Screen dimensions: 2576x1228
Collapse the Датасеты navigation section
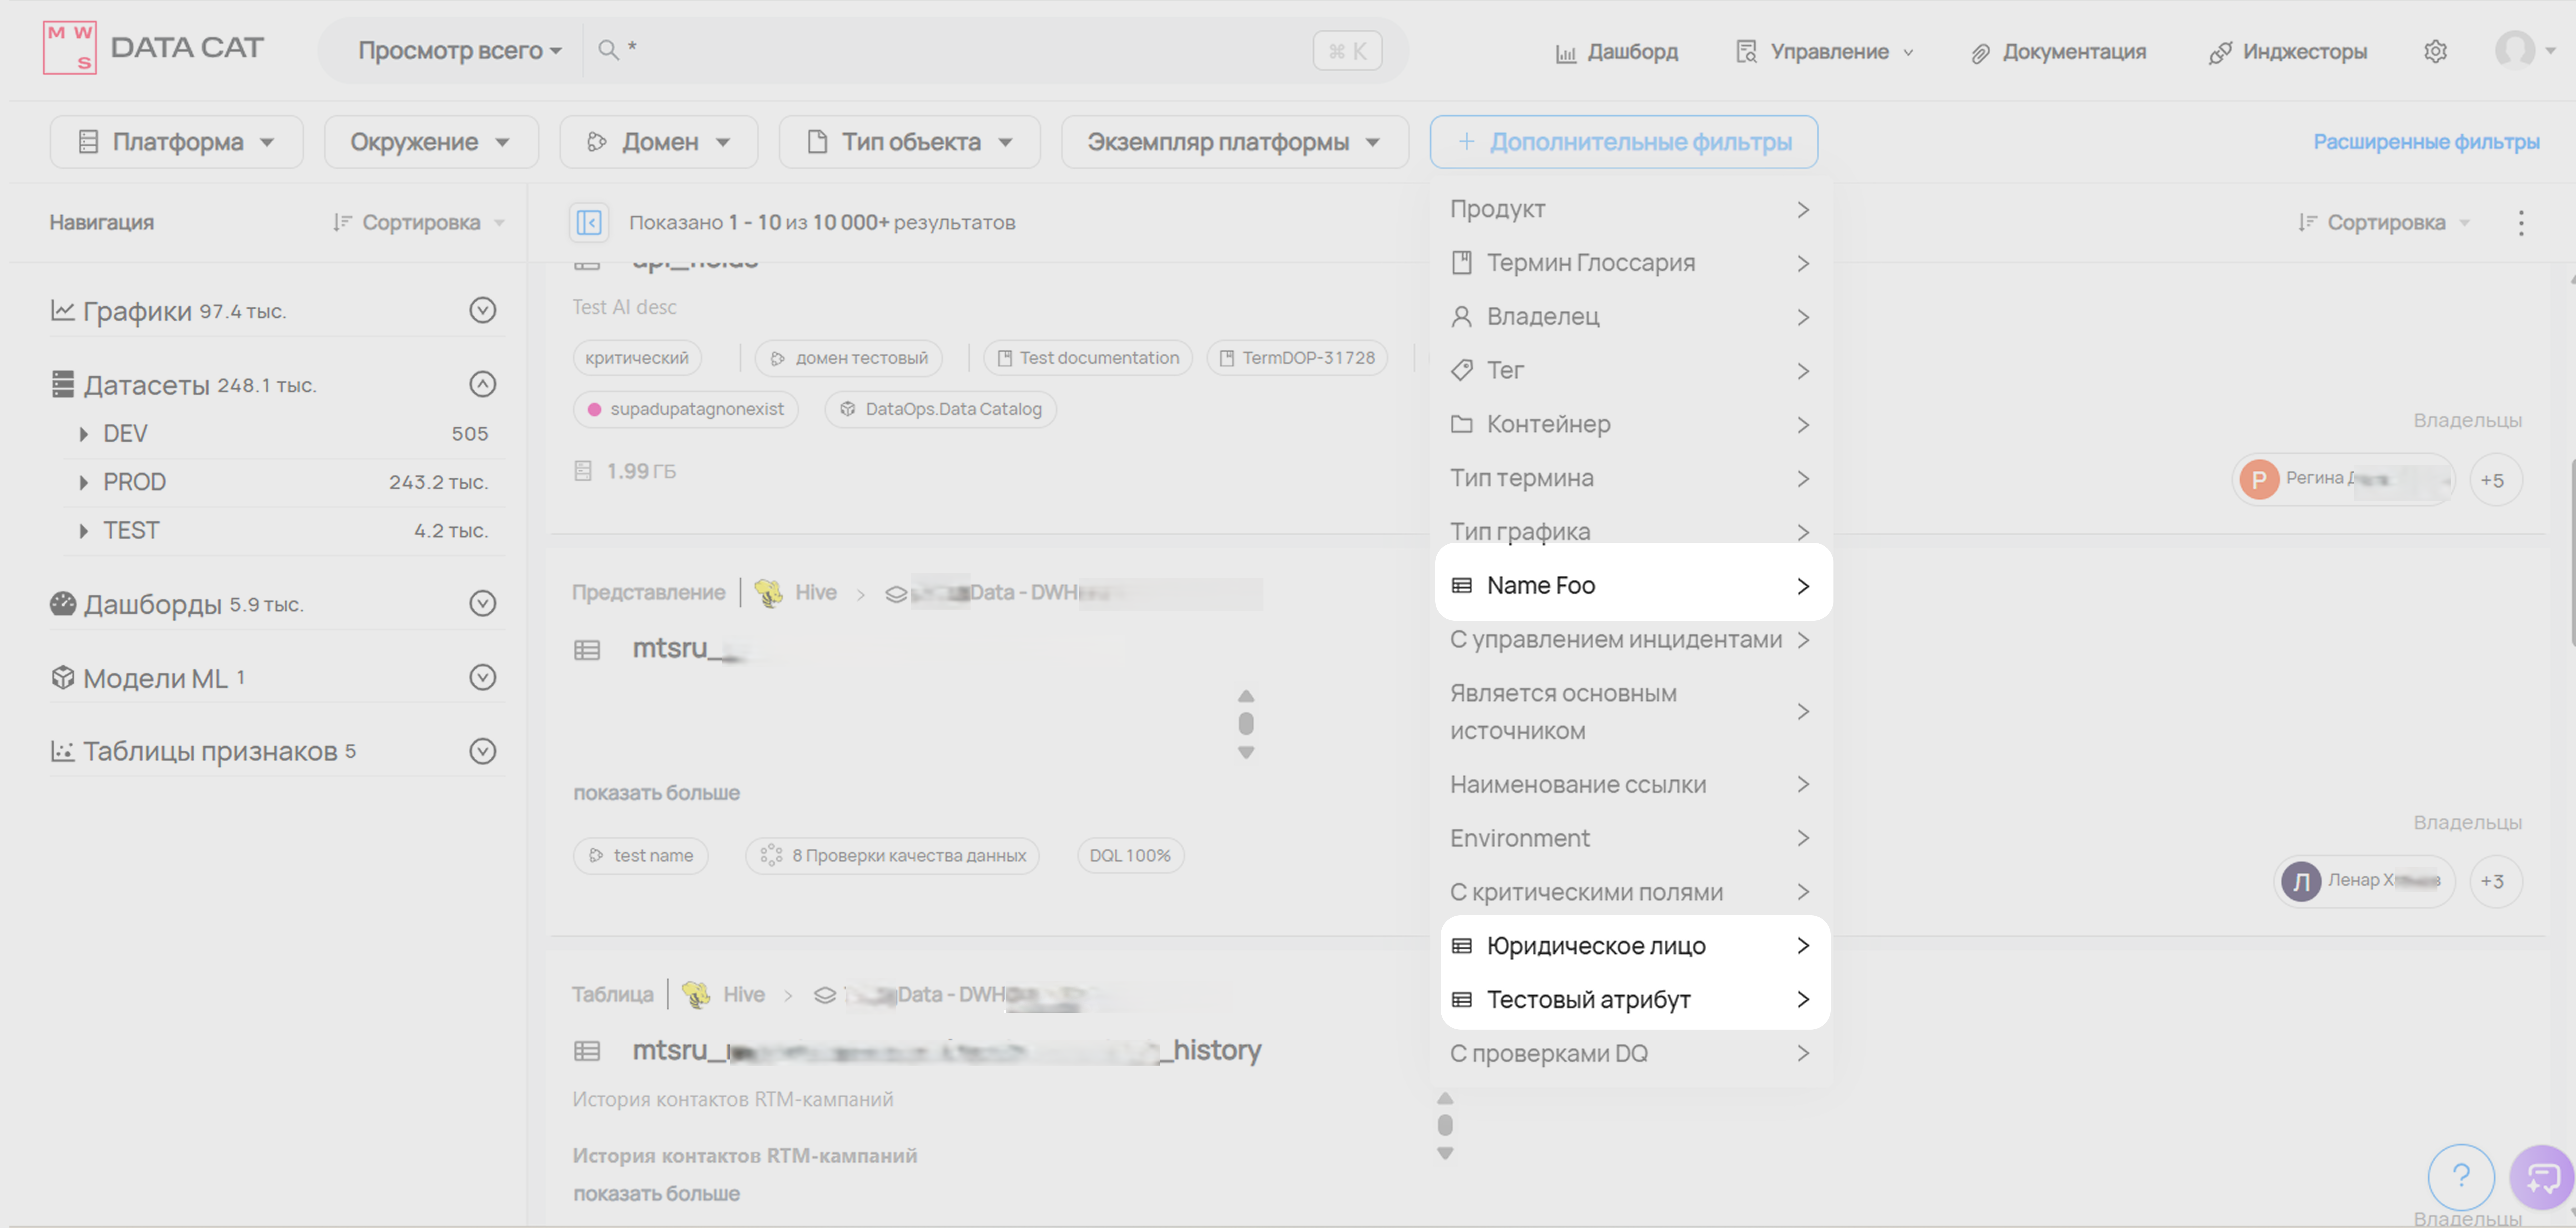(x=482, y=384)
